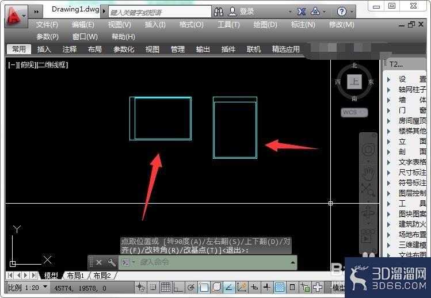
Task: Close the command line with its X icon
Action: (x=99, y=262)
